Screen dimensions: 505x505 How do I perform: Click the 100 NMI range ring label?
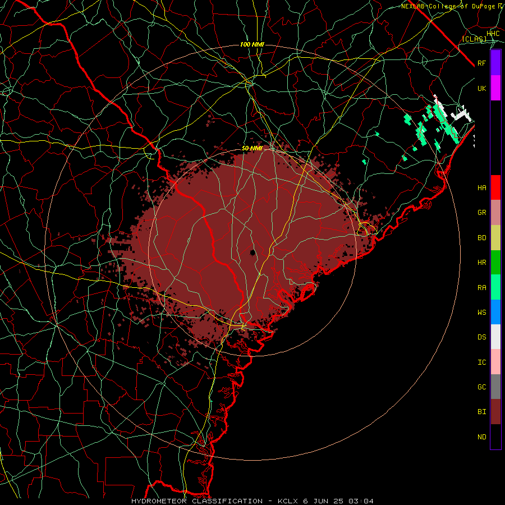coord(252,44)
